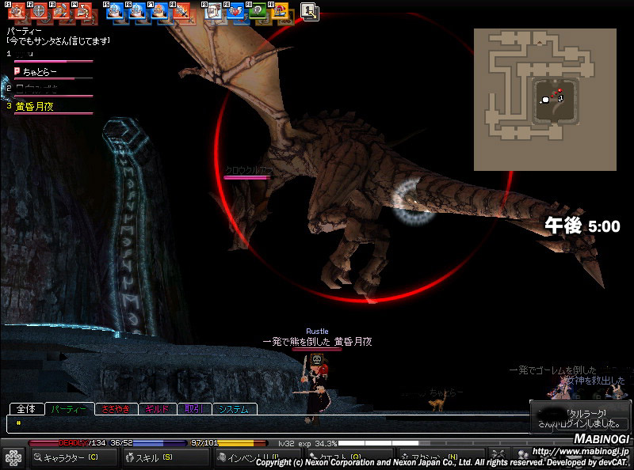Use the yellow F12 hotkey icon
The width and height of the screenshot is (634, 470).
click(x=280, y=11)
